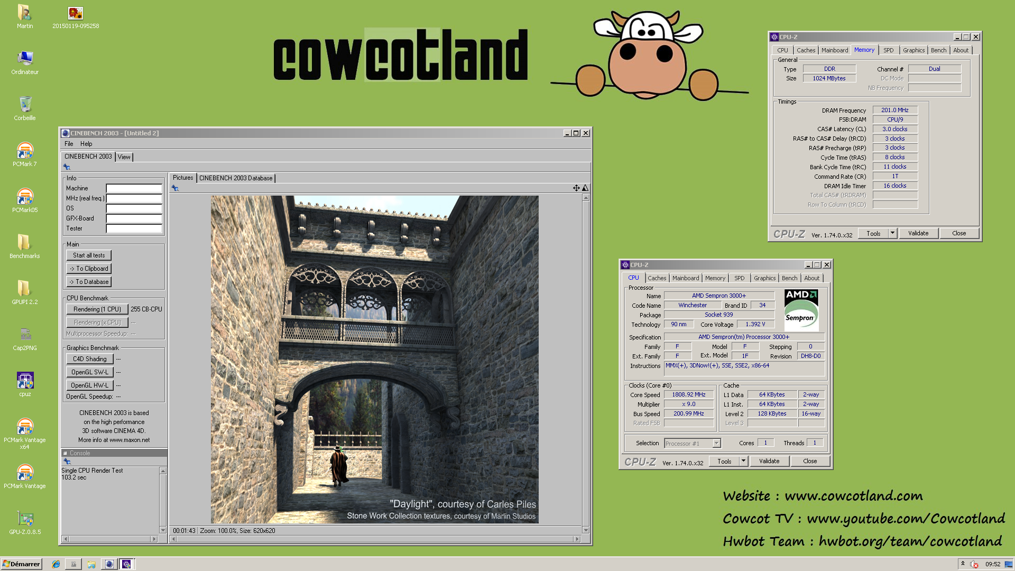Open About tab in the upper CPU-Z window
Screen dimensions: 1015x571
coord(961,50)
